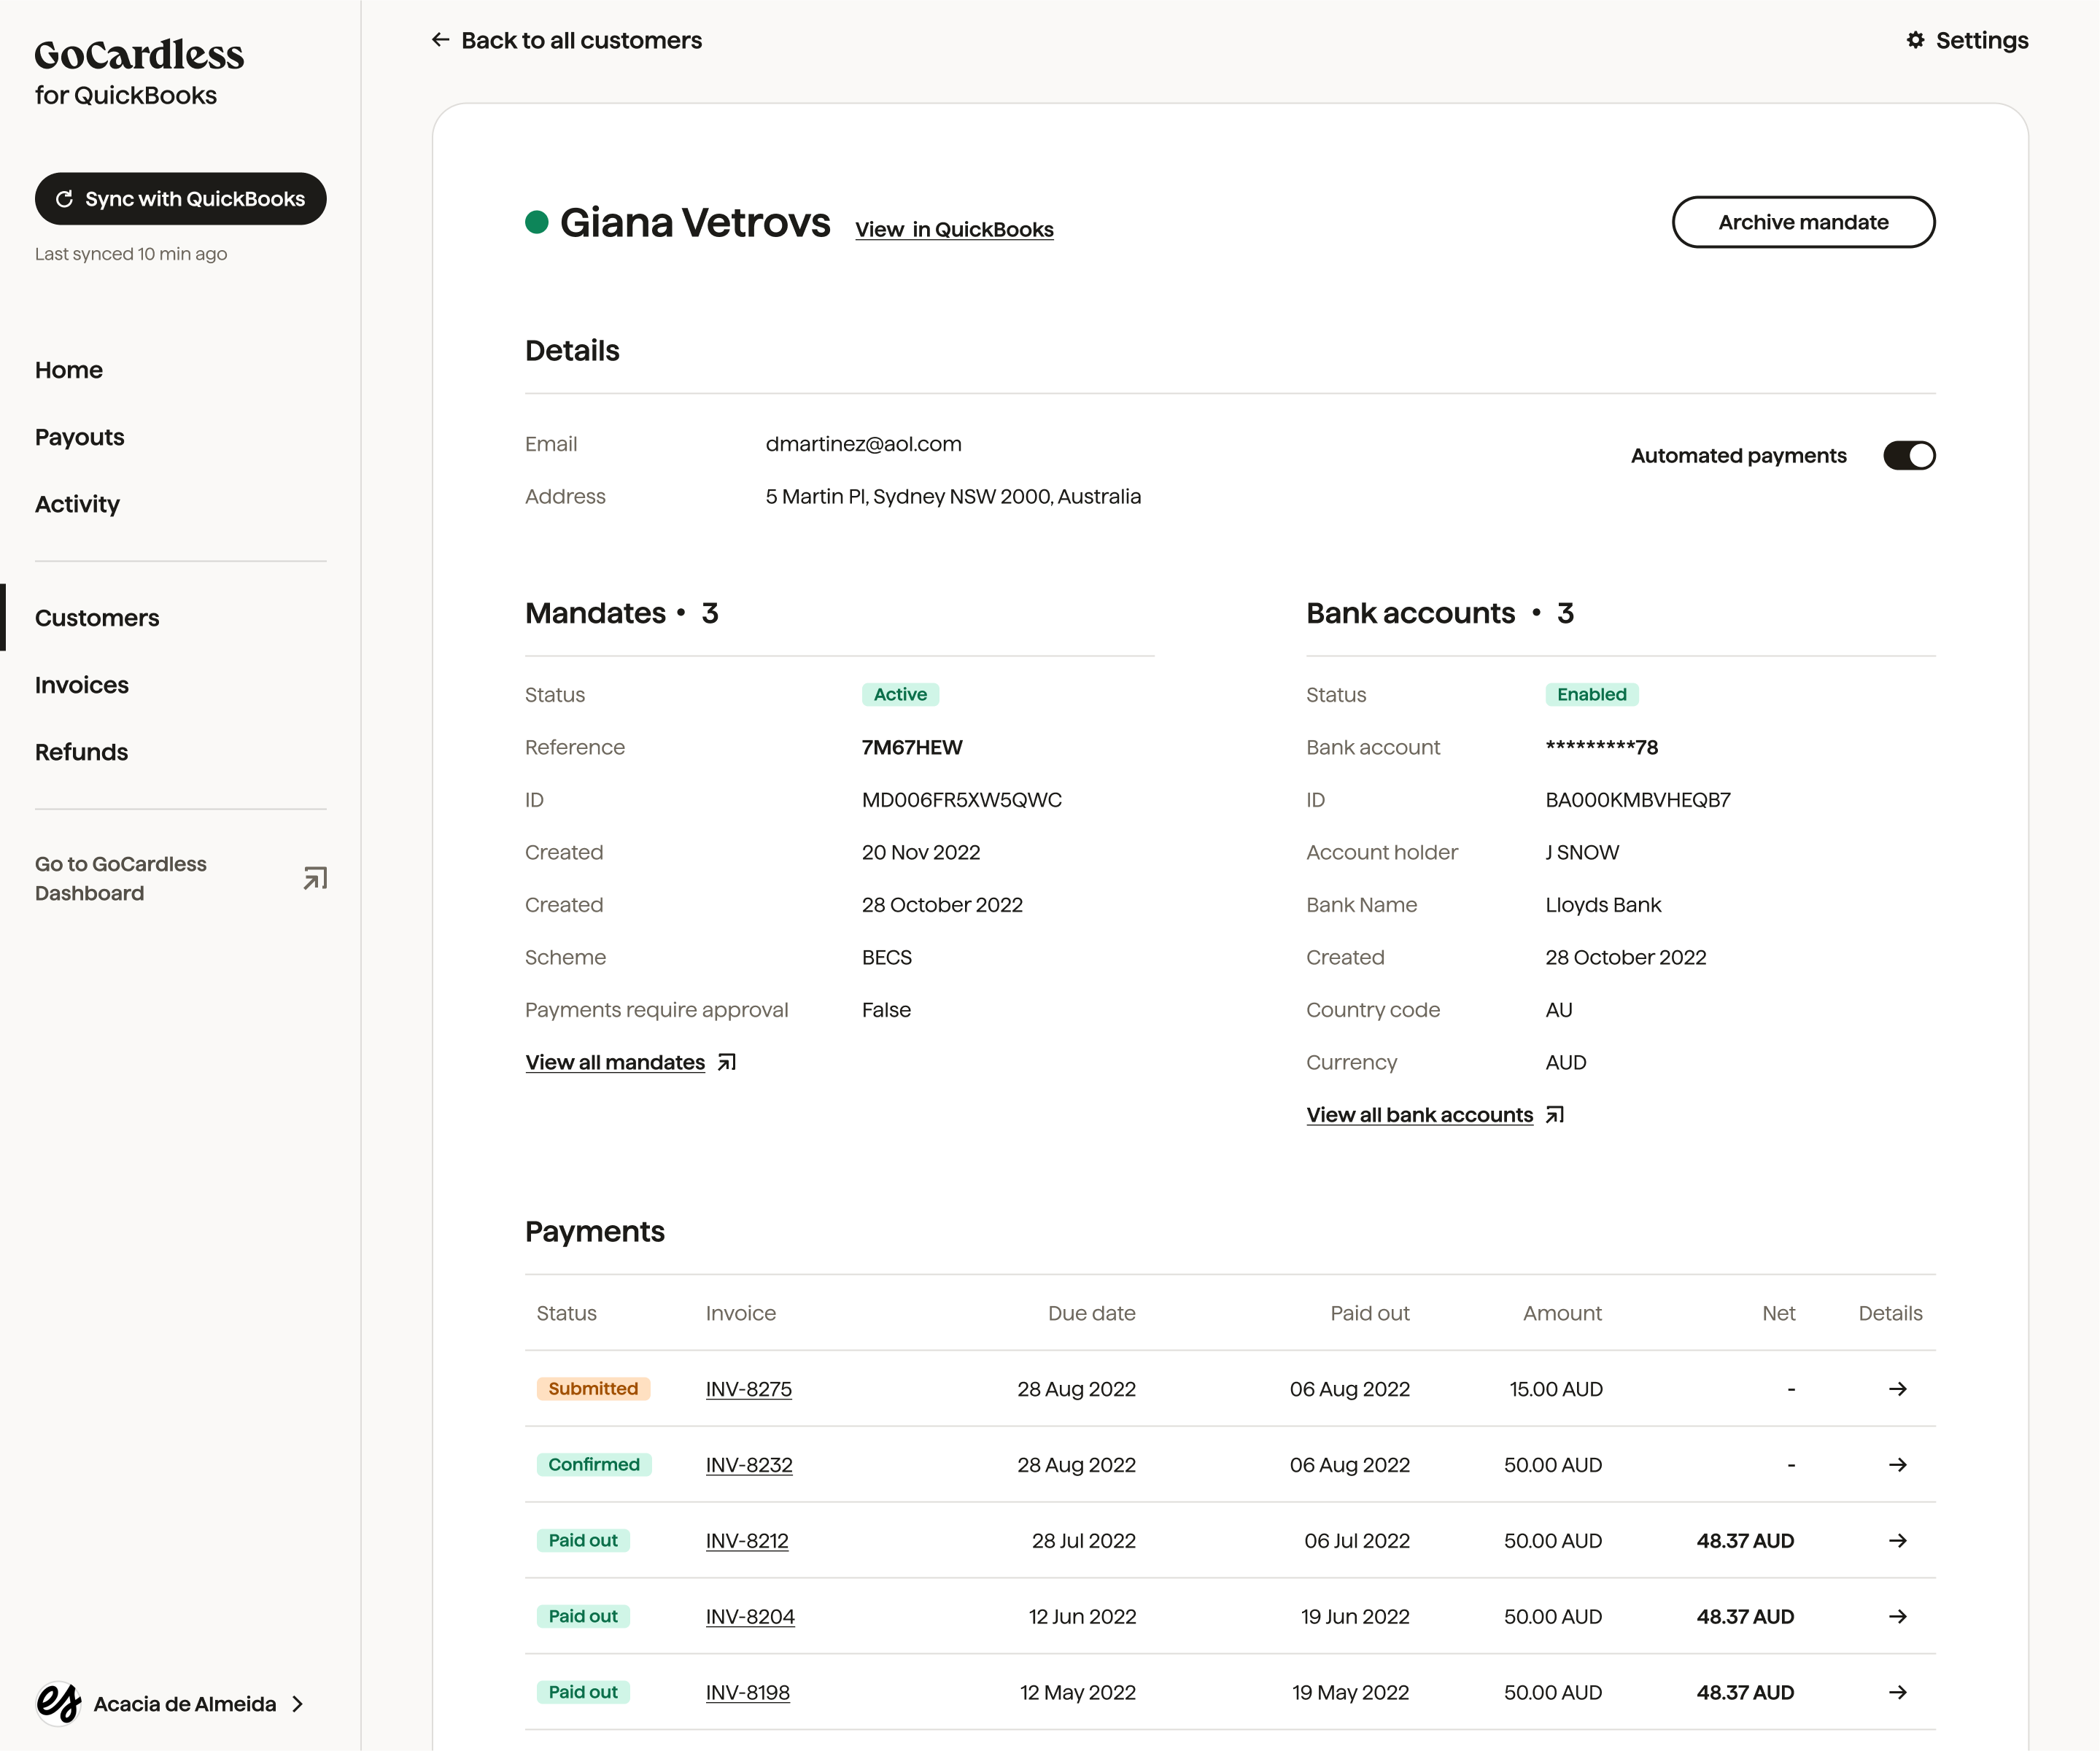The height and width of the screenshot is (1751, 2100).
Task: Click the GoCardless logo
Action: [x=140, y=55]
